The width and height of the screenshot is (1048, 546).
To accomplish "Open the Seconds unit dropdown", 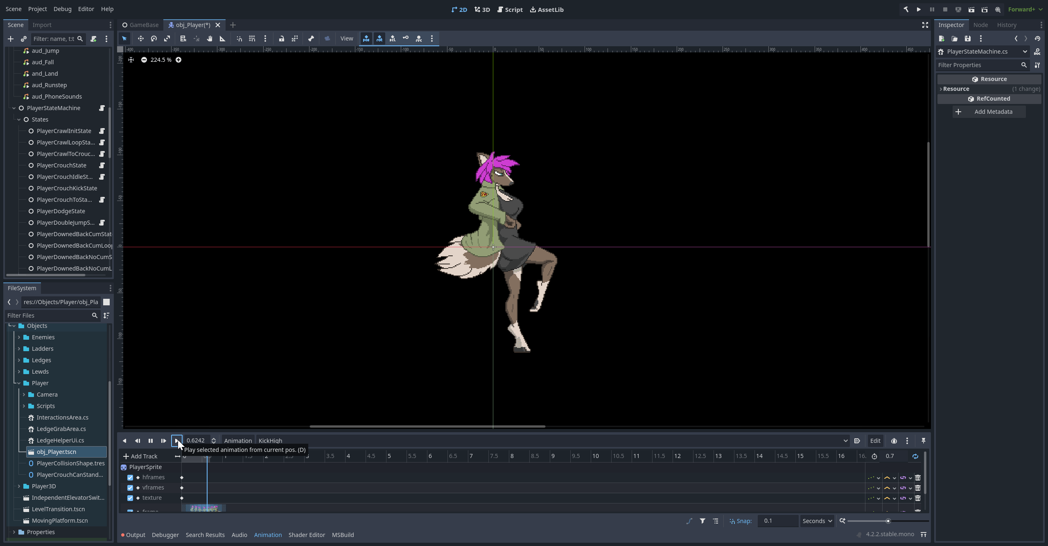I will point(817,521).
